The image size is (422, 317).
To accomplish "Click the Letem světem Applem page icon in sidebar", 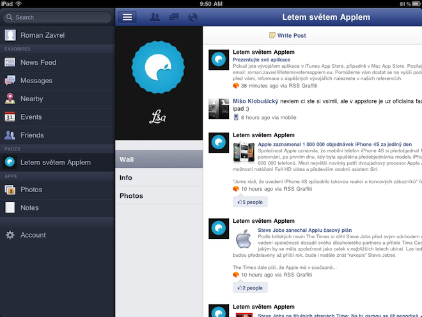I will (x=10, y=162).
